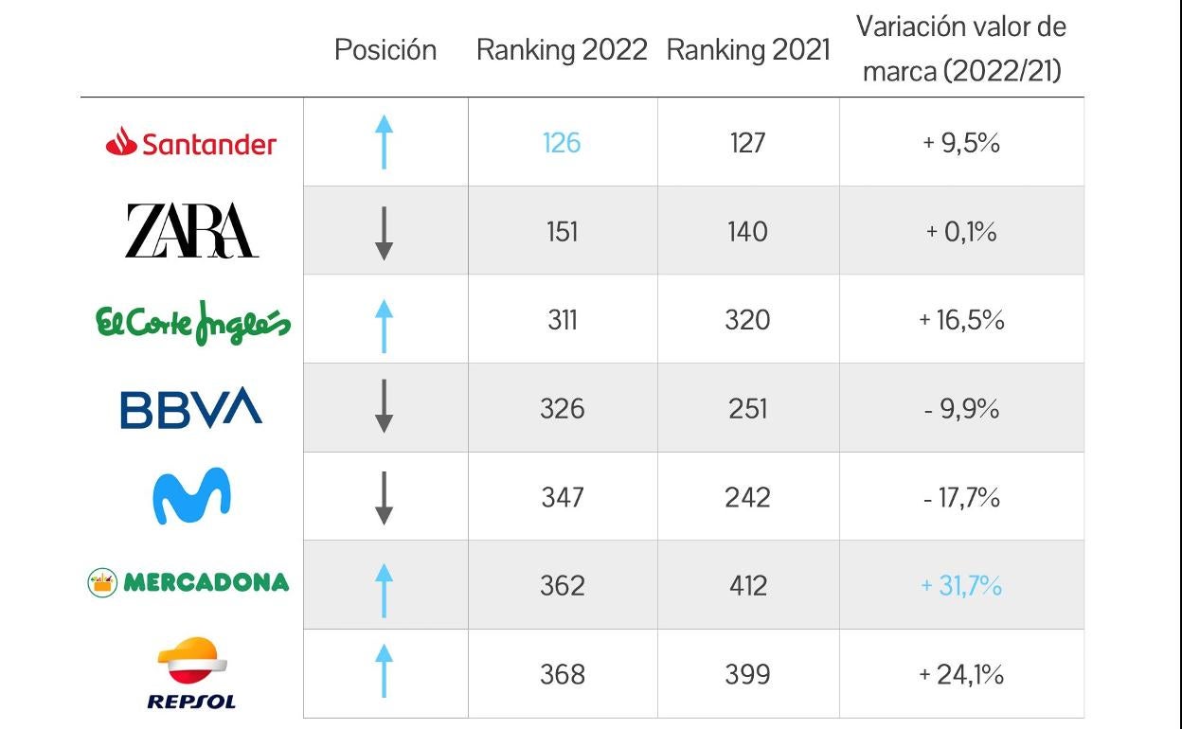Click Santander's 2022 ranking value 126
This screenshot has height=729, width=1182.
point(562,143)
